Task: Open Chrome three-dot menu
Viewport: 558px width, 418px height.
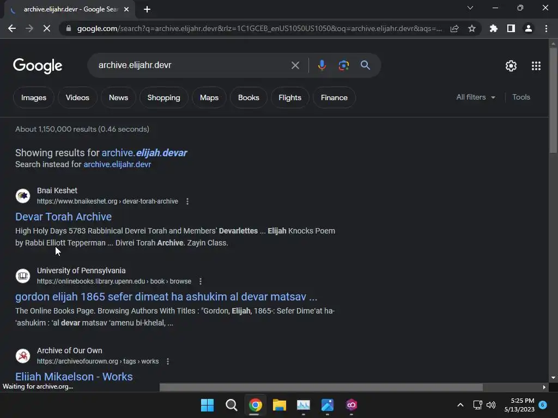Action: coord(546,28)
